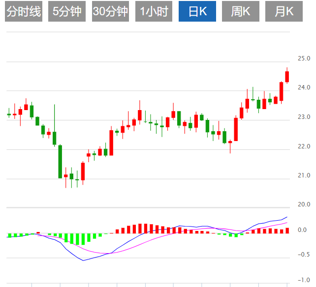Click the tall green candlestick dropping to 21
The width and height of the screenshot is (316, 287).
click(60, 161)
